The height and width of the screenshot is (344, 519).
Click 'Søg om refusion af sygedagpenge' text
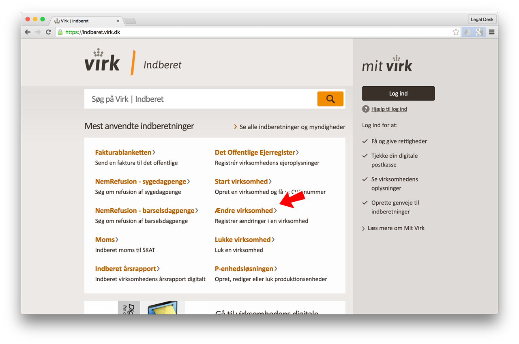click(138, 192)
